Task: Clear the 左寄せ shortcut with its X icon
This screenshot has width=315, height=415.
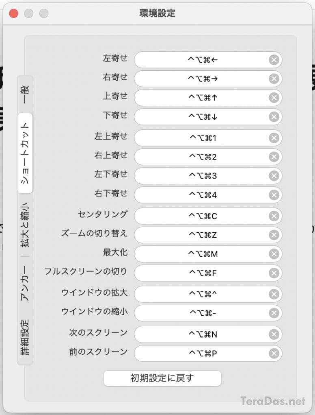Action: point(274,60)
